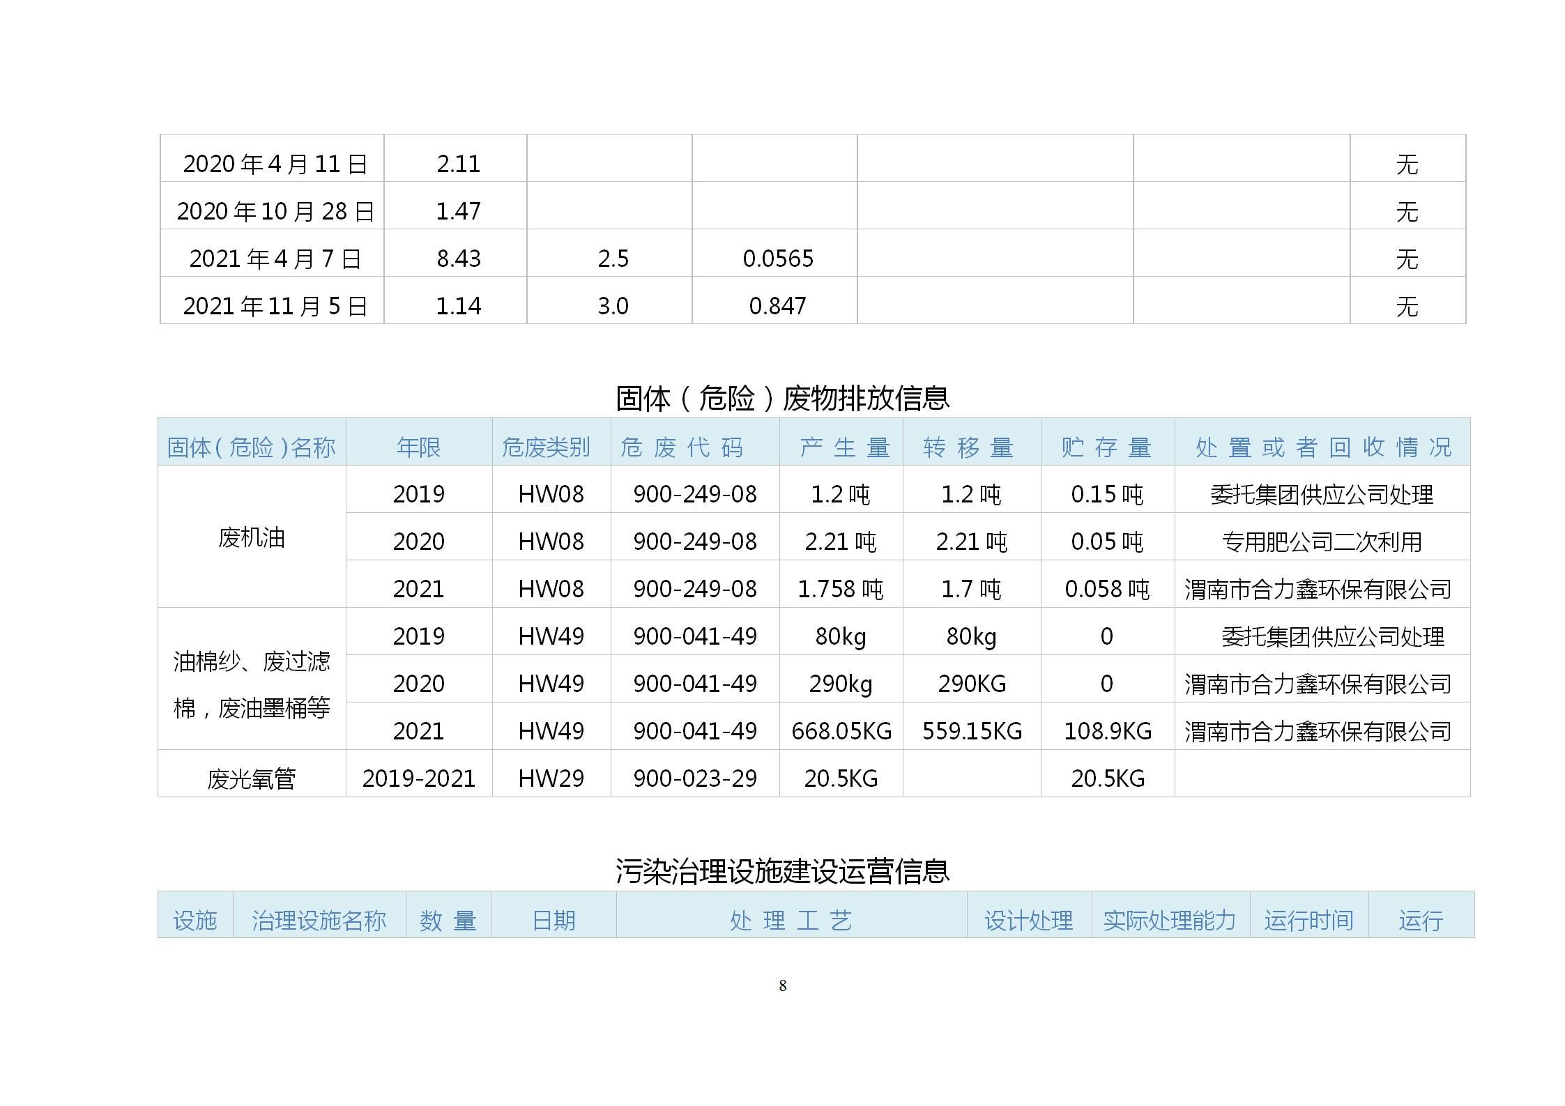The height and width of the screenshot is (1106, 1565).
Task: Click the 危废代码 header cell
Action: tap(682, 447)
